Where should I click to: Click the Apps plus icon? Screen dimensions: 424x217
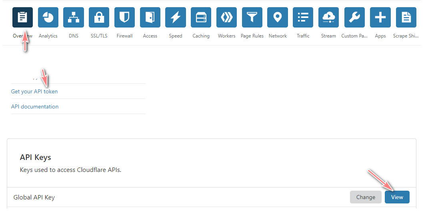(x=380, y=18)
